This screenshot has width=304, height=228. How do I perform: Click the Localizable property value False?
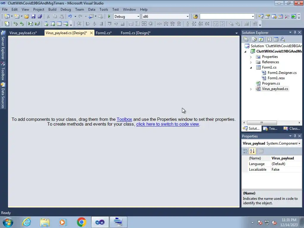[286, 170]
